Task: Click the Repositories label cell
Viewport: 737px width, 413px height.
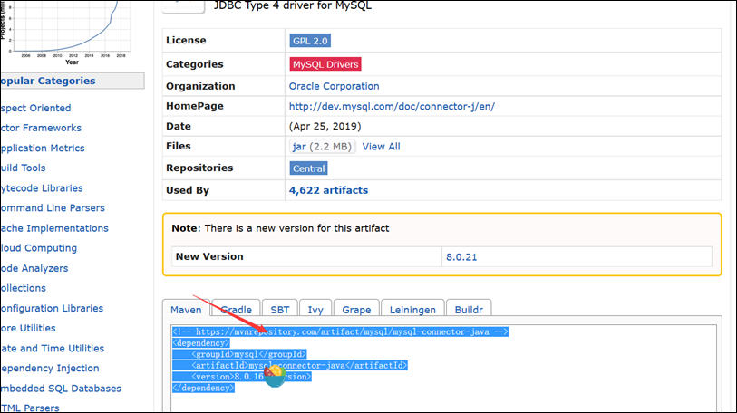Action: 223,168
